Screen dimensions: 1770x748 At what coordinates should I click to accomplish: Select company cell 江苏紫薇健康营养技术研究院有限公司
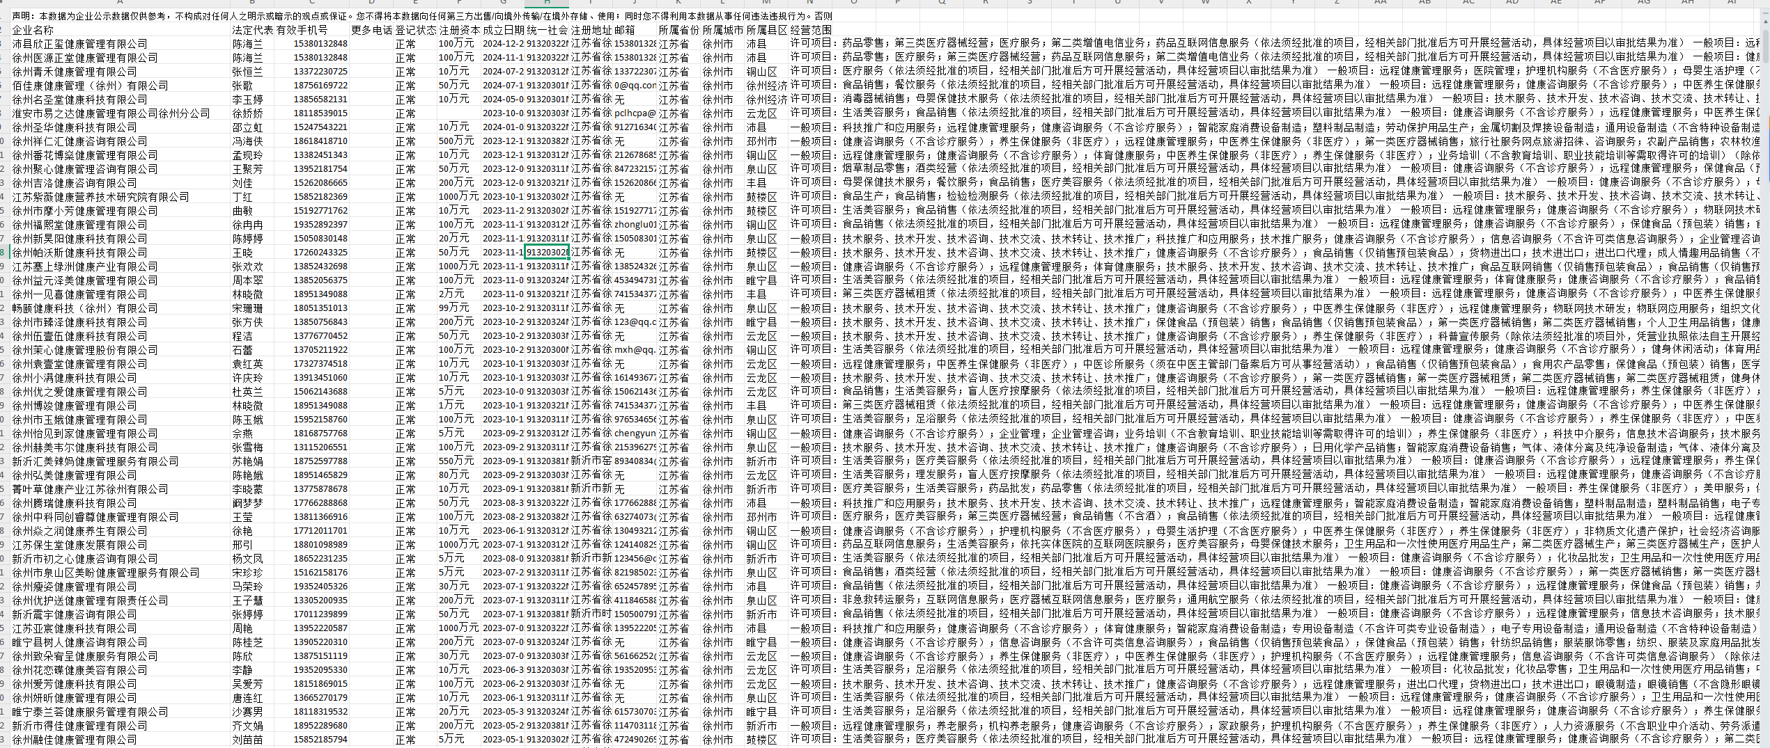click(x=100, y=197)
